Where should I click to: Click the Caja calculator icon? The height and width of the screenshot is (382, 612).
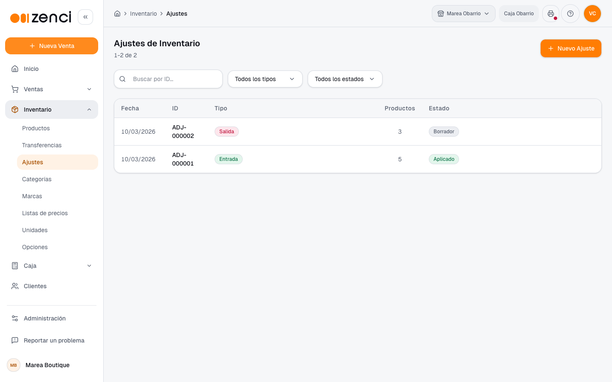point(15,266)
